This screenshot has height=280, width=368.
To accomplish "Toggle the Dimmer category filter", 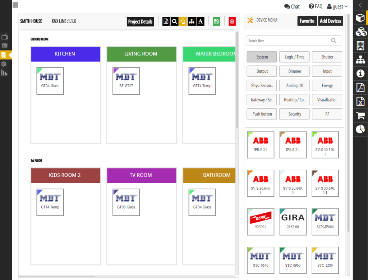I will click(x=294, y=71).
